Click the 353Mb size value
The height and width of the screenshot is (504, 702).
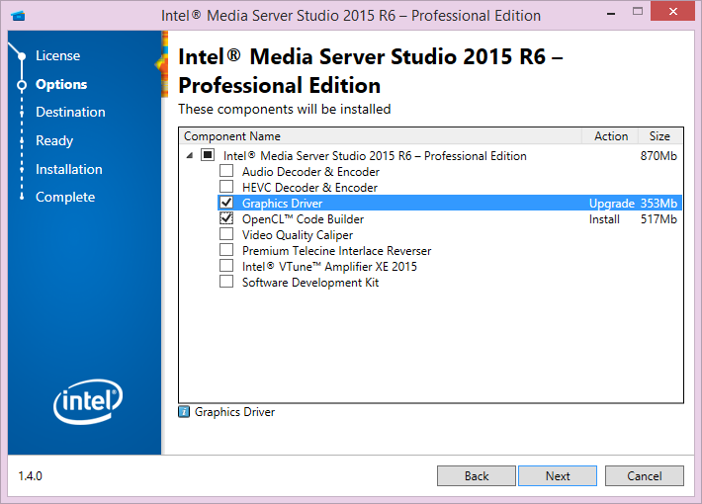point(658,204)
